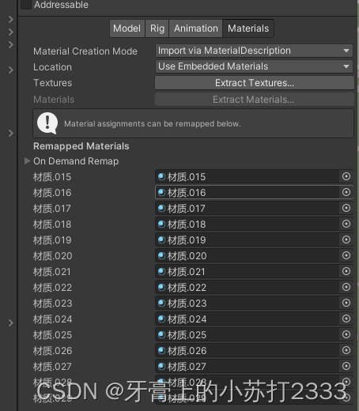
Task: Open object picker for 材质.018
Action: coord(346,224)
